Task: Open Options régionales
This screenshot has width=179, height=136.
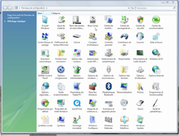Action: click(x=45, y=89)
